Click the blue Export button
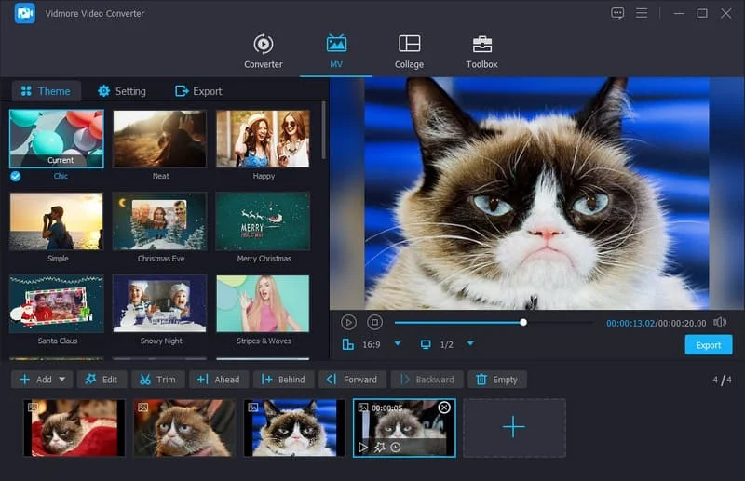 [x=708, y=345]
